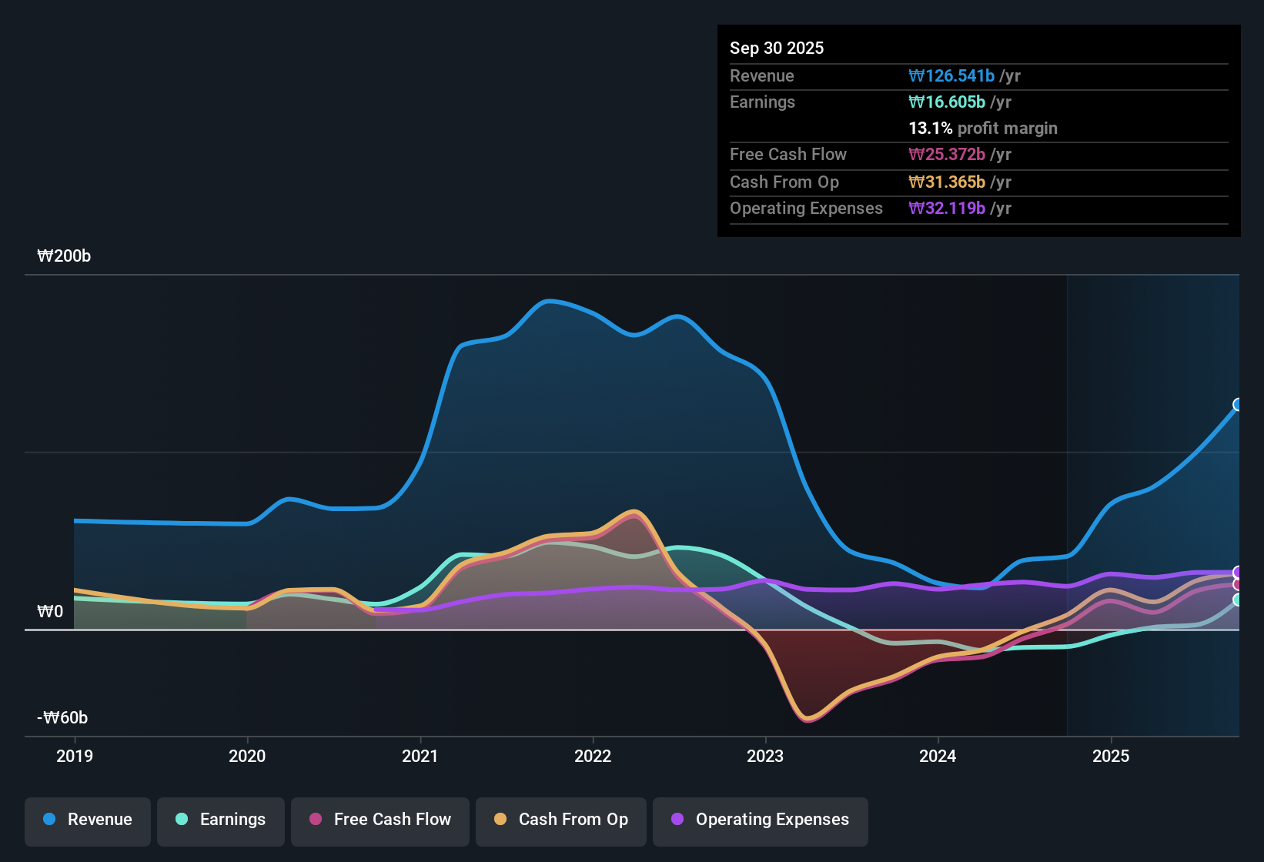Viewport: 1264px width, 862px height.
Task: Click the 2025 year label on the axis
Action: pos(1112,757)
